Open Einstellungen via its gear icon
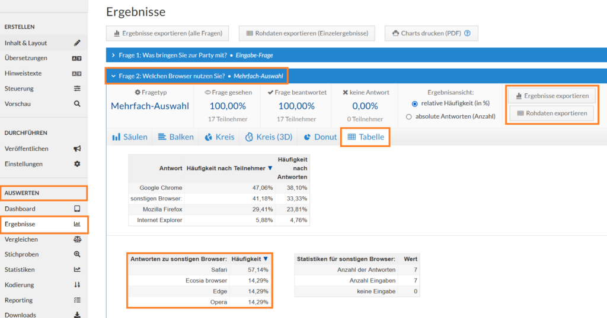The width and height of the screenshot is (607, 318). pos(77,164)
